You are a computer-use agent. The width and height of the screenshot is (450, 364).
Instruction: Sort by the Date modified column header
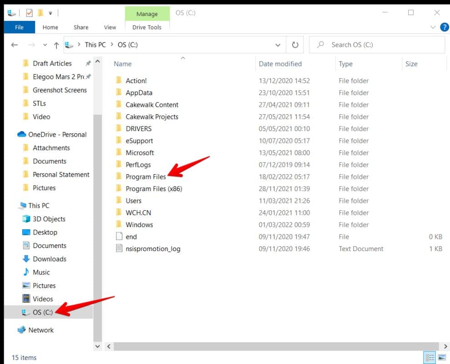point(280,64)
